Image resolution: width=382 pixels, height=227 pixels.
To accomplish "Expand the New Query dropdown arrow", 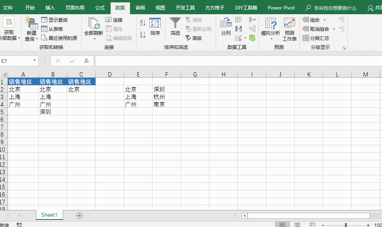I will click(x=37, y=39).
